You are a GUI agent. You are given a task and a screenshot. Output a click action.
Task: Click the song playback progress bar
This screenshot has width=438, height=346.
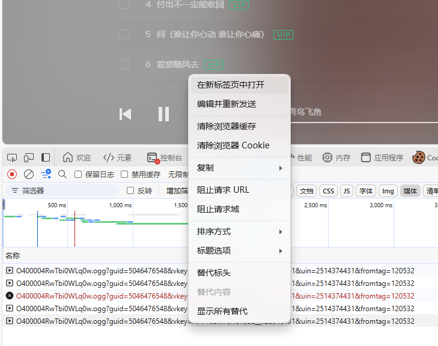364,123
